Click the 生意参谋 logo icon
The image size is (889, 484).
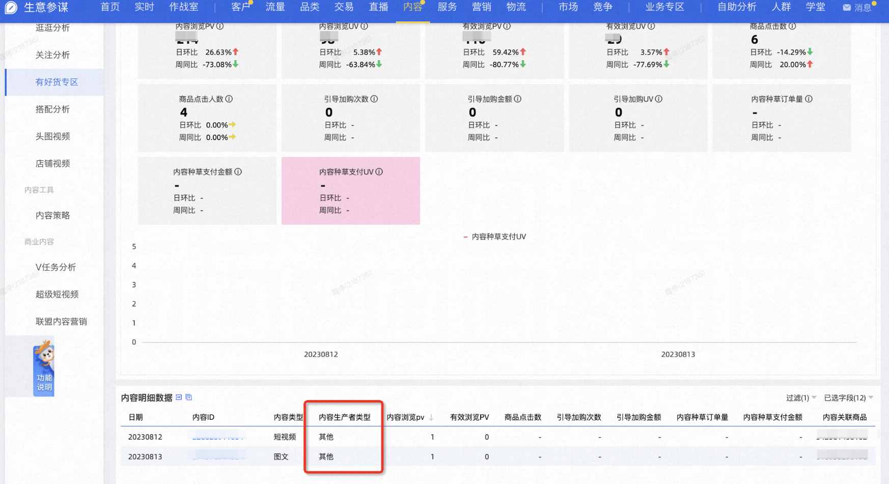[11, 7]
